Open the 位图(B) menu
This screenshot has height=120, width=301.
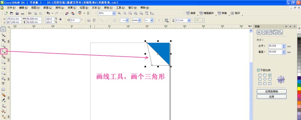(x=84, y=8)
